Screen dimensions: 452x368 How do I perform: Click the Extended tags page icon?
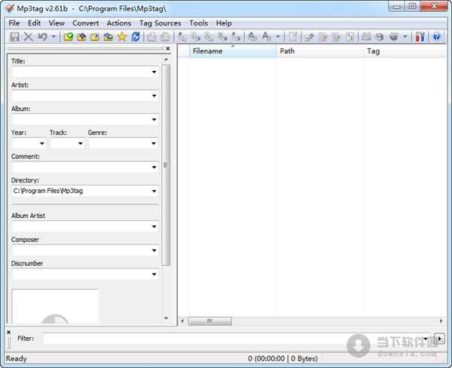coord(293,37)
